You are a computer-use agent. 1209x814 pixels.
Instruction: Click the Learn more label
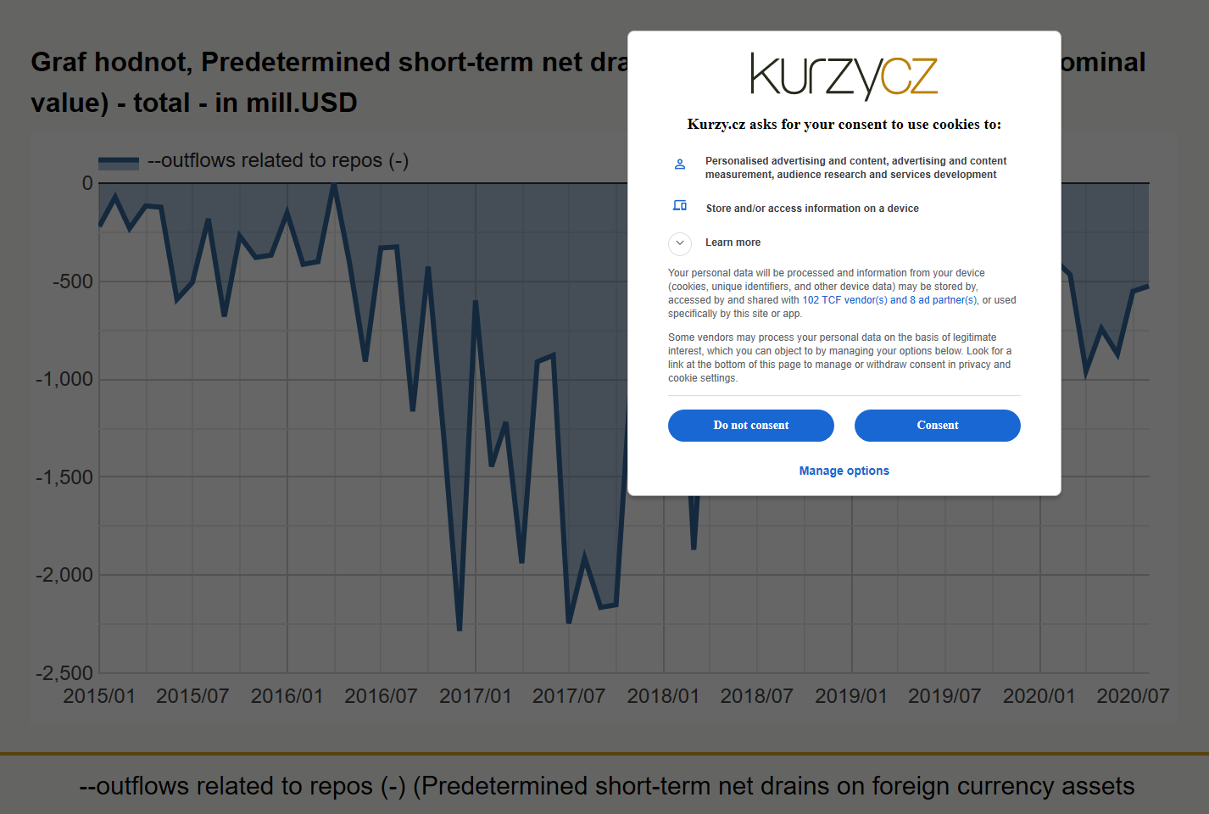pos(733,243)
